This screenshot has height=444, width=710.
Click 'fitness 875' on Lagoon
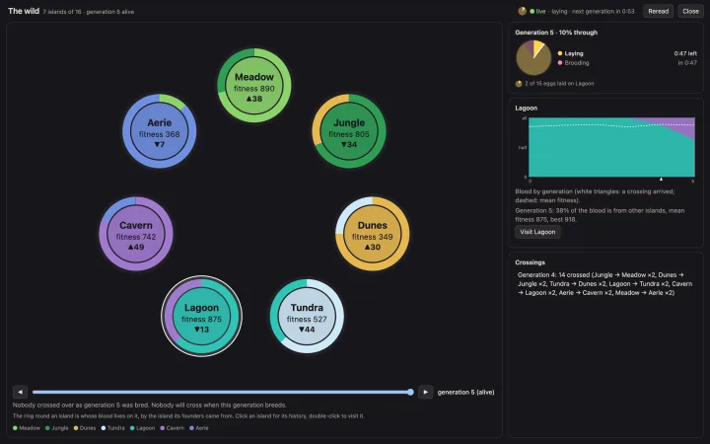pyautogui.click(x=201, y=320)
